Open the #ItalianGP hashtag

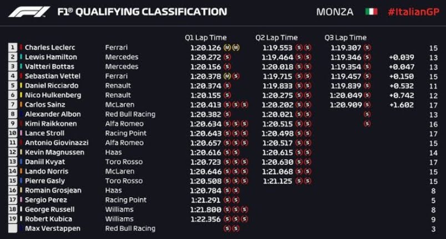(413, 12)
